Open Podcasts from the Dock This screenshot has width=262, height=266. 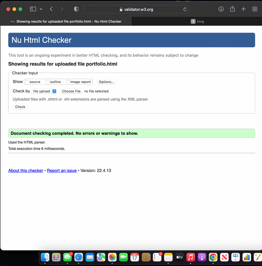[x=202, y=257]
